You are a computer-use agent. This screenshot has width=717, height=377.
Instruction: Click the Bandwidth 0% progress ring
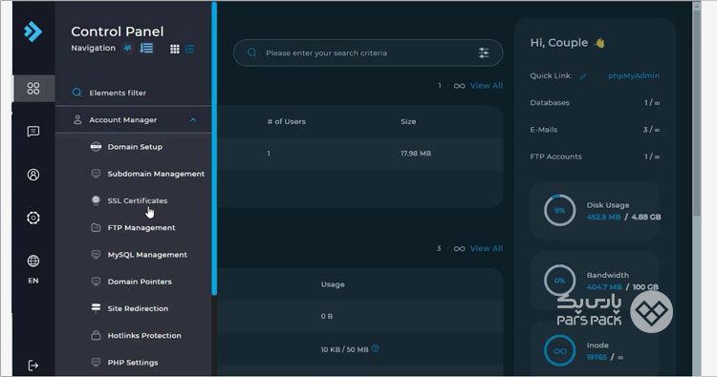pos(559,281)
